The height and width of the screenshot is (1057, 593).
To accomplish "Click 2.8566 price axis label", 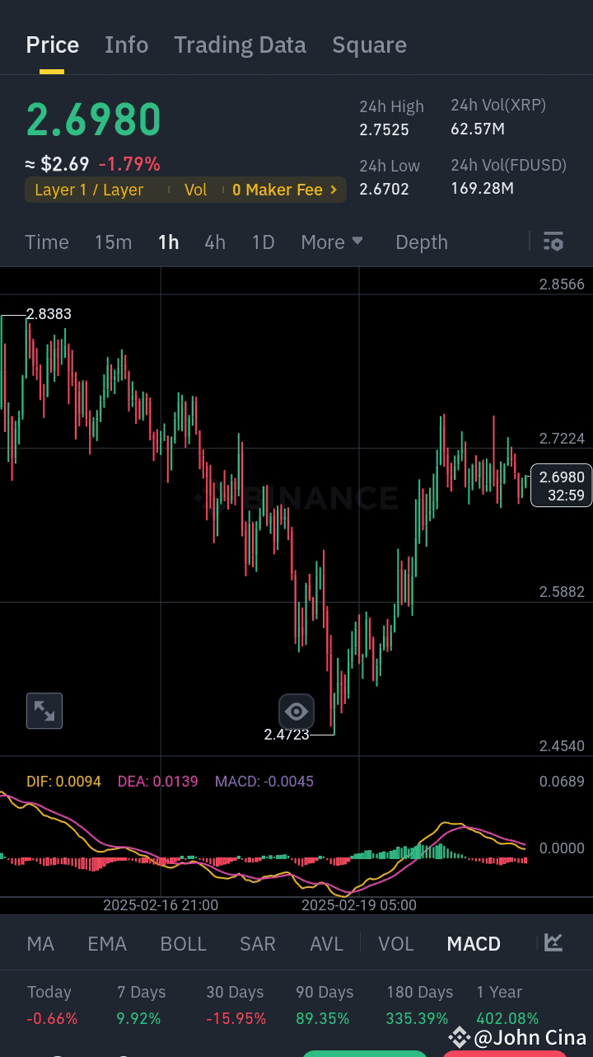I will tap(562, 284).
